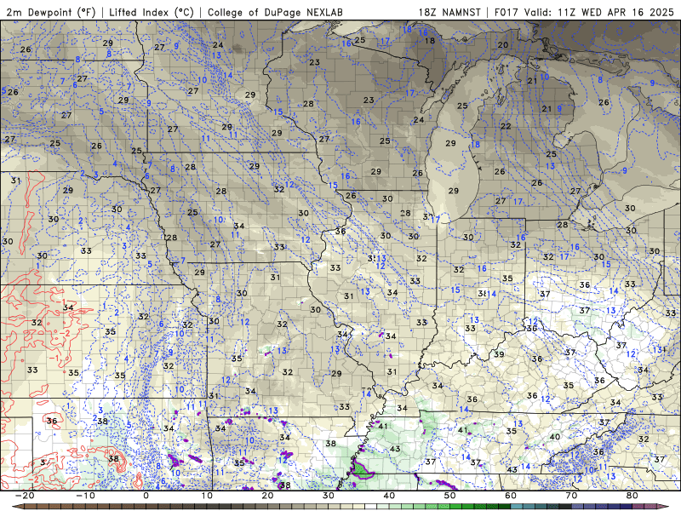Click the purple right end of color bar
The image size is (681, 511).
pyautogui.click(x=664, y=507)
